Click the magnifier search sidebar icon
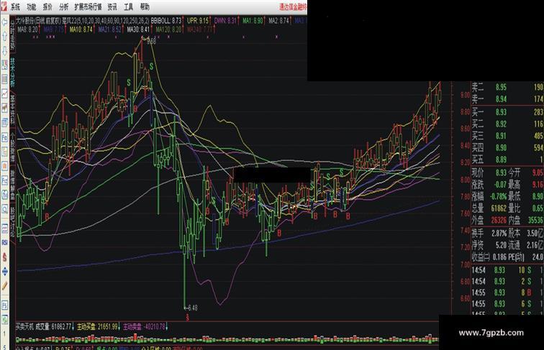The image size is (544, 350). (4, 209)
